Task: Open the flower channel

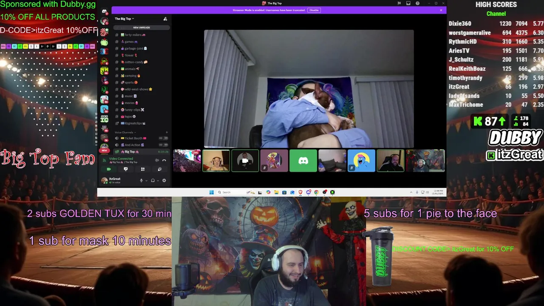Action: point(142,55)
